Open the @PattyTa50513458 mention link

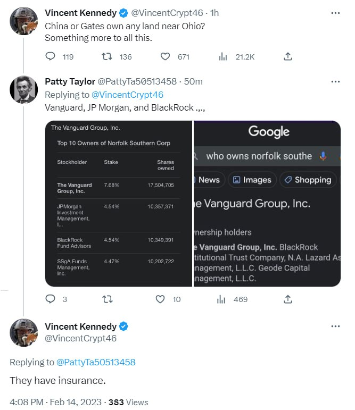point(96,362)
